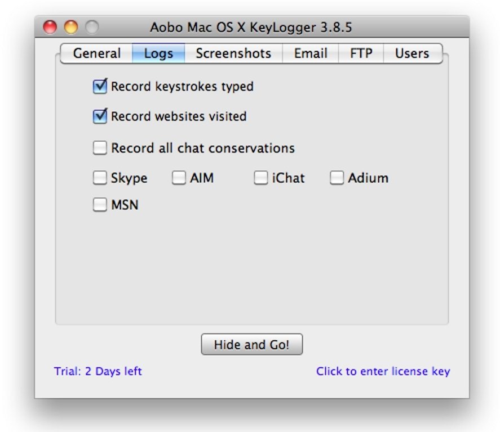The width and height of the screenshot is (500, 432).
Task: Click the Trial: 2 Days left text
Action: tap(98, 371)
